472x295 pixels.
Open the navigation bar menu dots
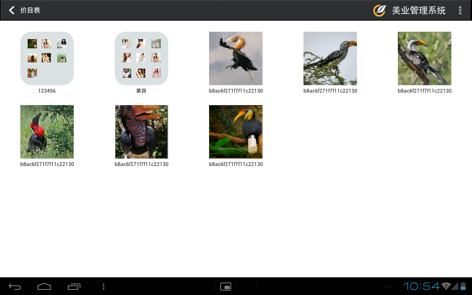104,287
